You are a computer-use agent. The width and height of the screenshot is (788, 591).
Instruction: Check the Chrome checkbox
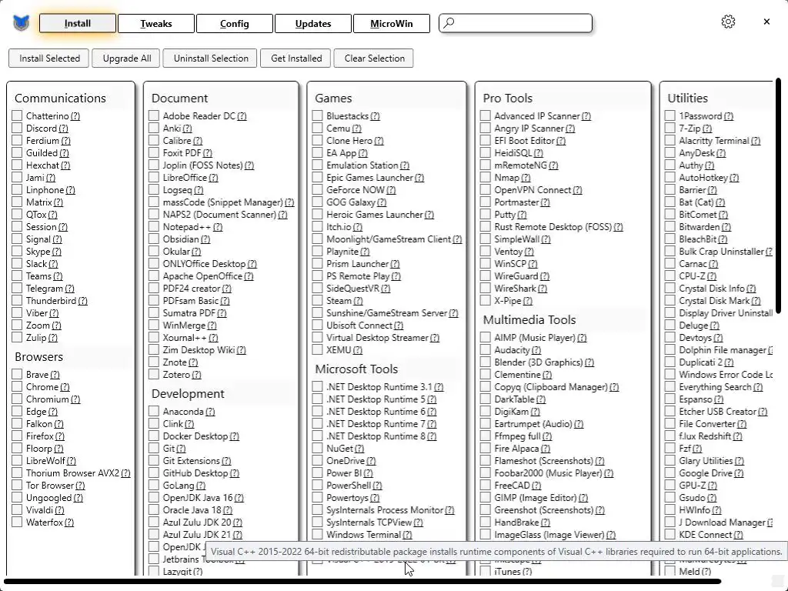17,386
